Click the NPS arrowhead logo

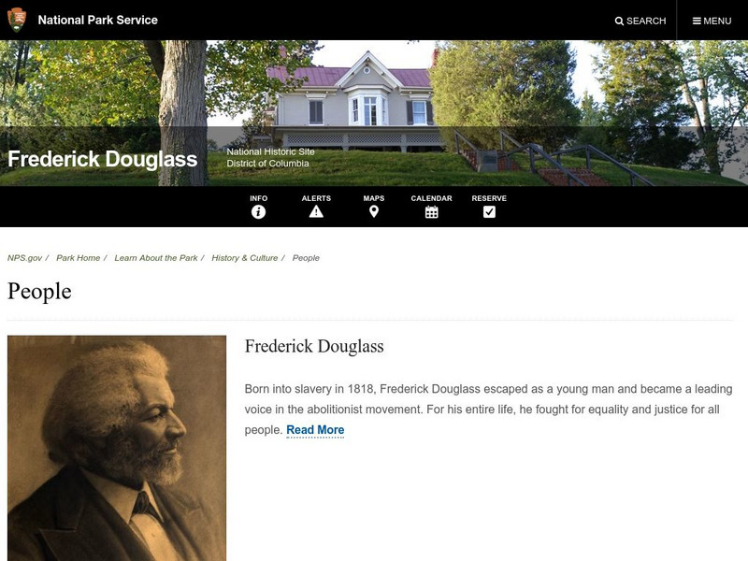17,20
